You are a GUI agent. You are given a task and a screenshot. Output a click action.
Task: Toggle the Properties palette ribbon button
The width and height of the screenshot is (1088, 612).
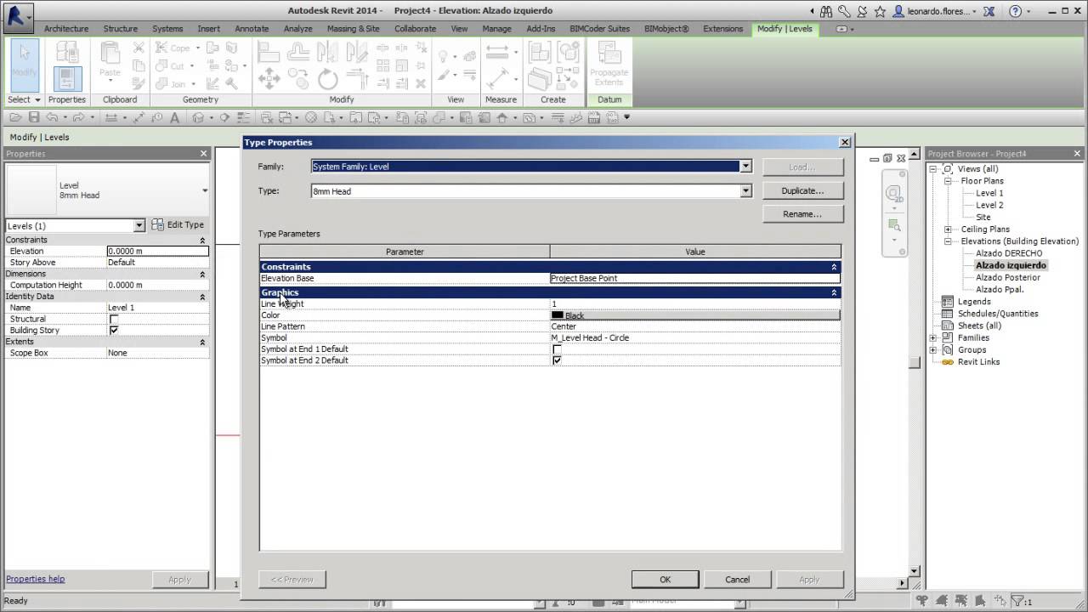pyautogui.click(x=67, y=79)
